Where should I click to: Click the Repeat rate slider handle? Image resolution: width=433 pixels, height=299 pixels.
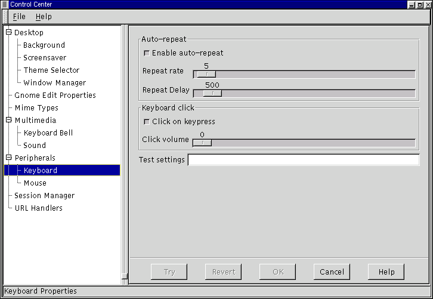(206, 74)
